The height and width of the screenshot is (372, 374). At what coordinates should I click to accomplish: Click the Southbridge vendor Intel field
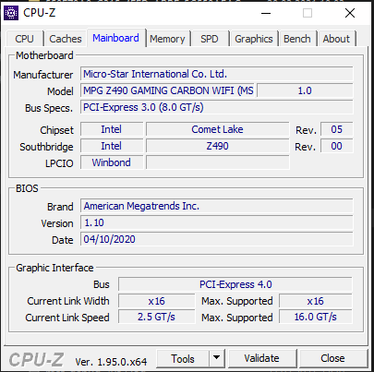[x=112, y=146]
